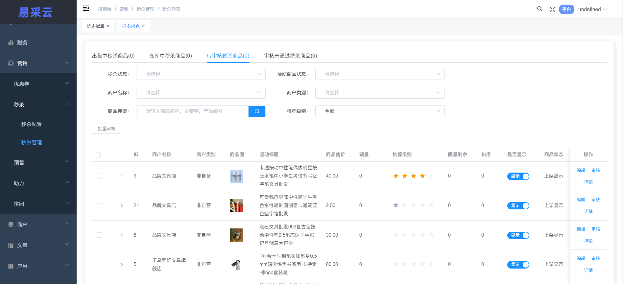
Task: Toggle 显示 switch for product 9
Action: coord(518,176)
